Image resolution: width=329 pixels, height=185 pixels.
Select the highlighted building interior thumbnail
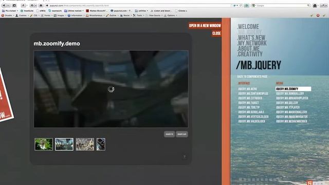tap(64, 144)
